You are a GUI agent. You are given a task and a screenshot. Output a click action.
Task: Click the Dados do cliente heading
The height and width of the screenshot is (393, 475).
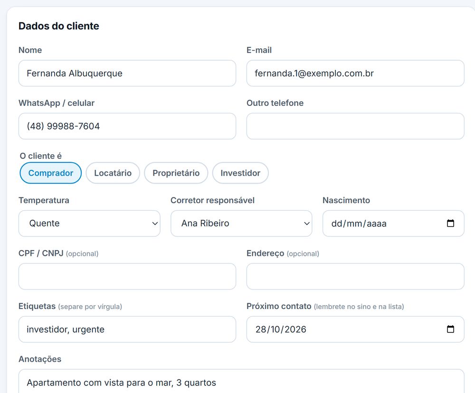pos(59,26)
